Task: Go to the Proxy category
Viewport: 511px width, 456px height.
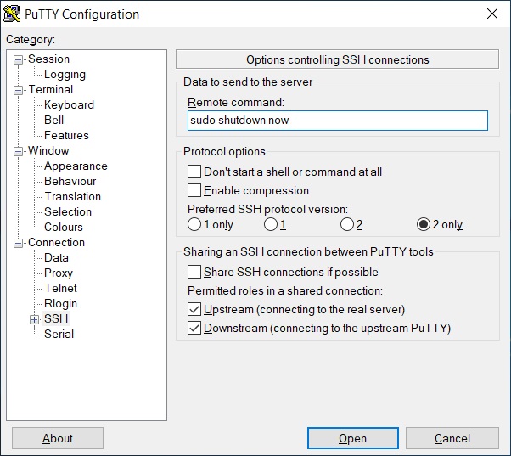Action: tap(59, 273)
